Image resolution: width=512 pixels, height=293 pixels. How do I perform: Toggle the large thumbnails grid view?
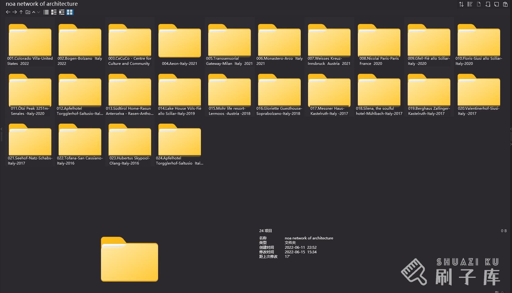coord(70,12)
